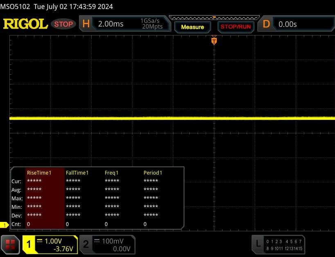Select digital channel 0 in logic panel
Image resolution: width=335 pixels, height=257 pixels.
pos(268,241)
